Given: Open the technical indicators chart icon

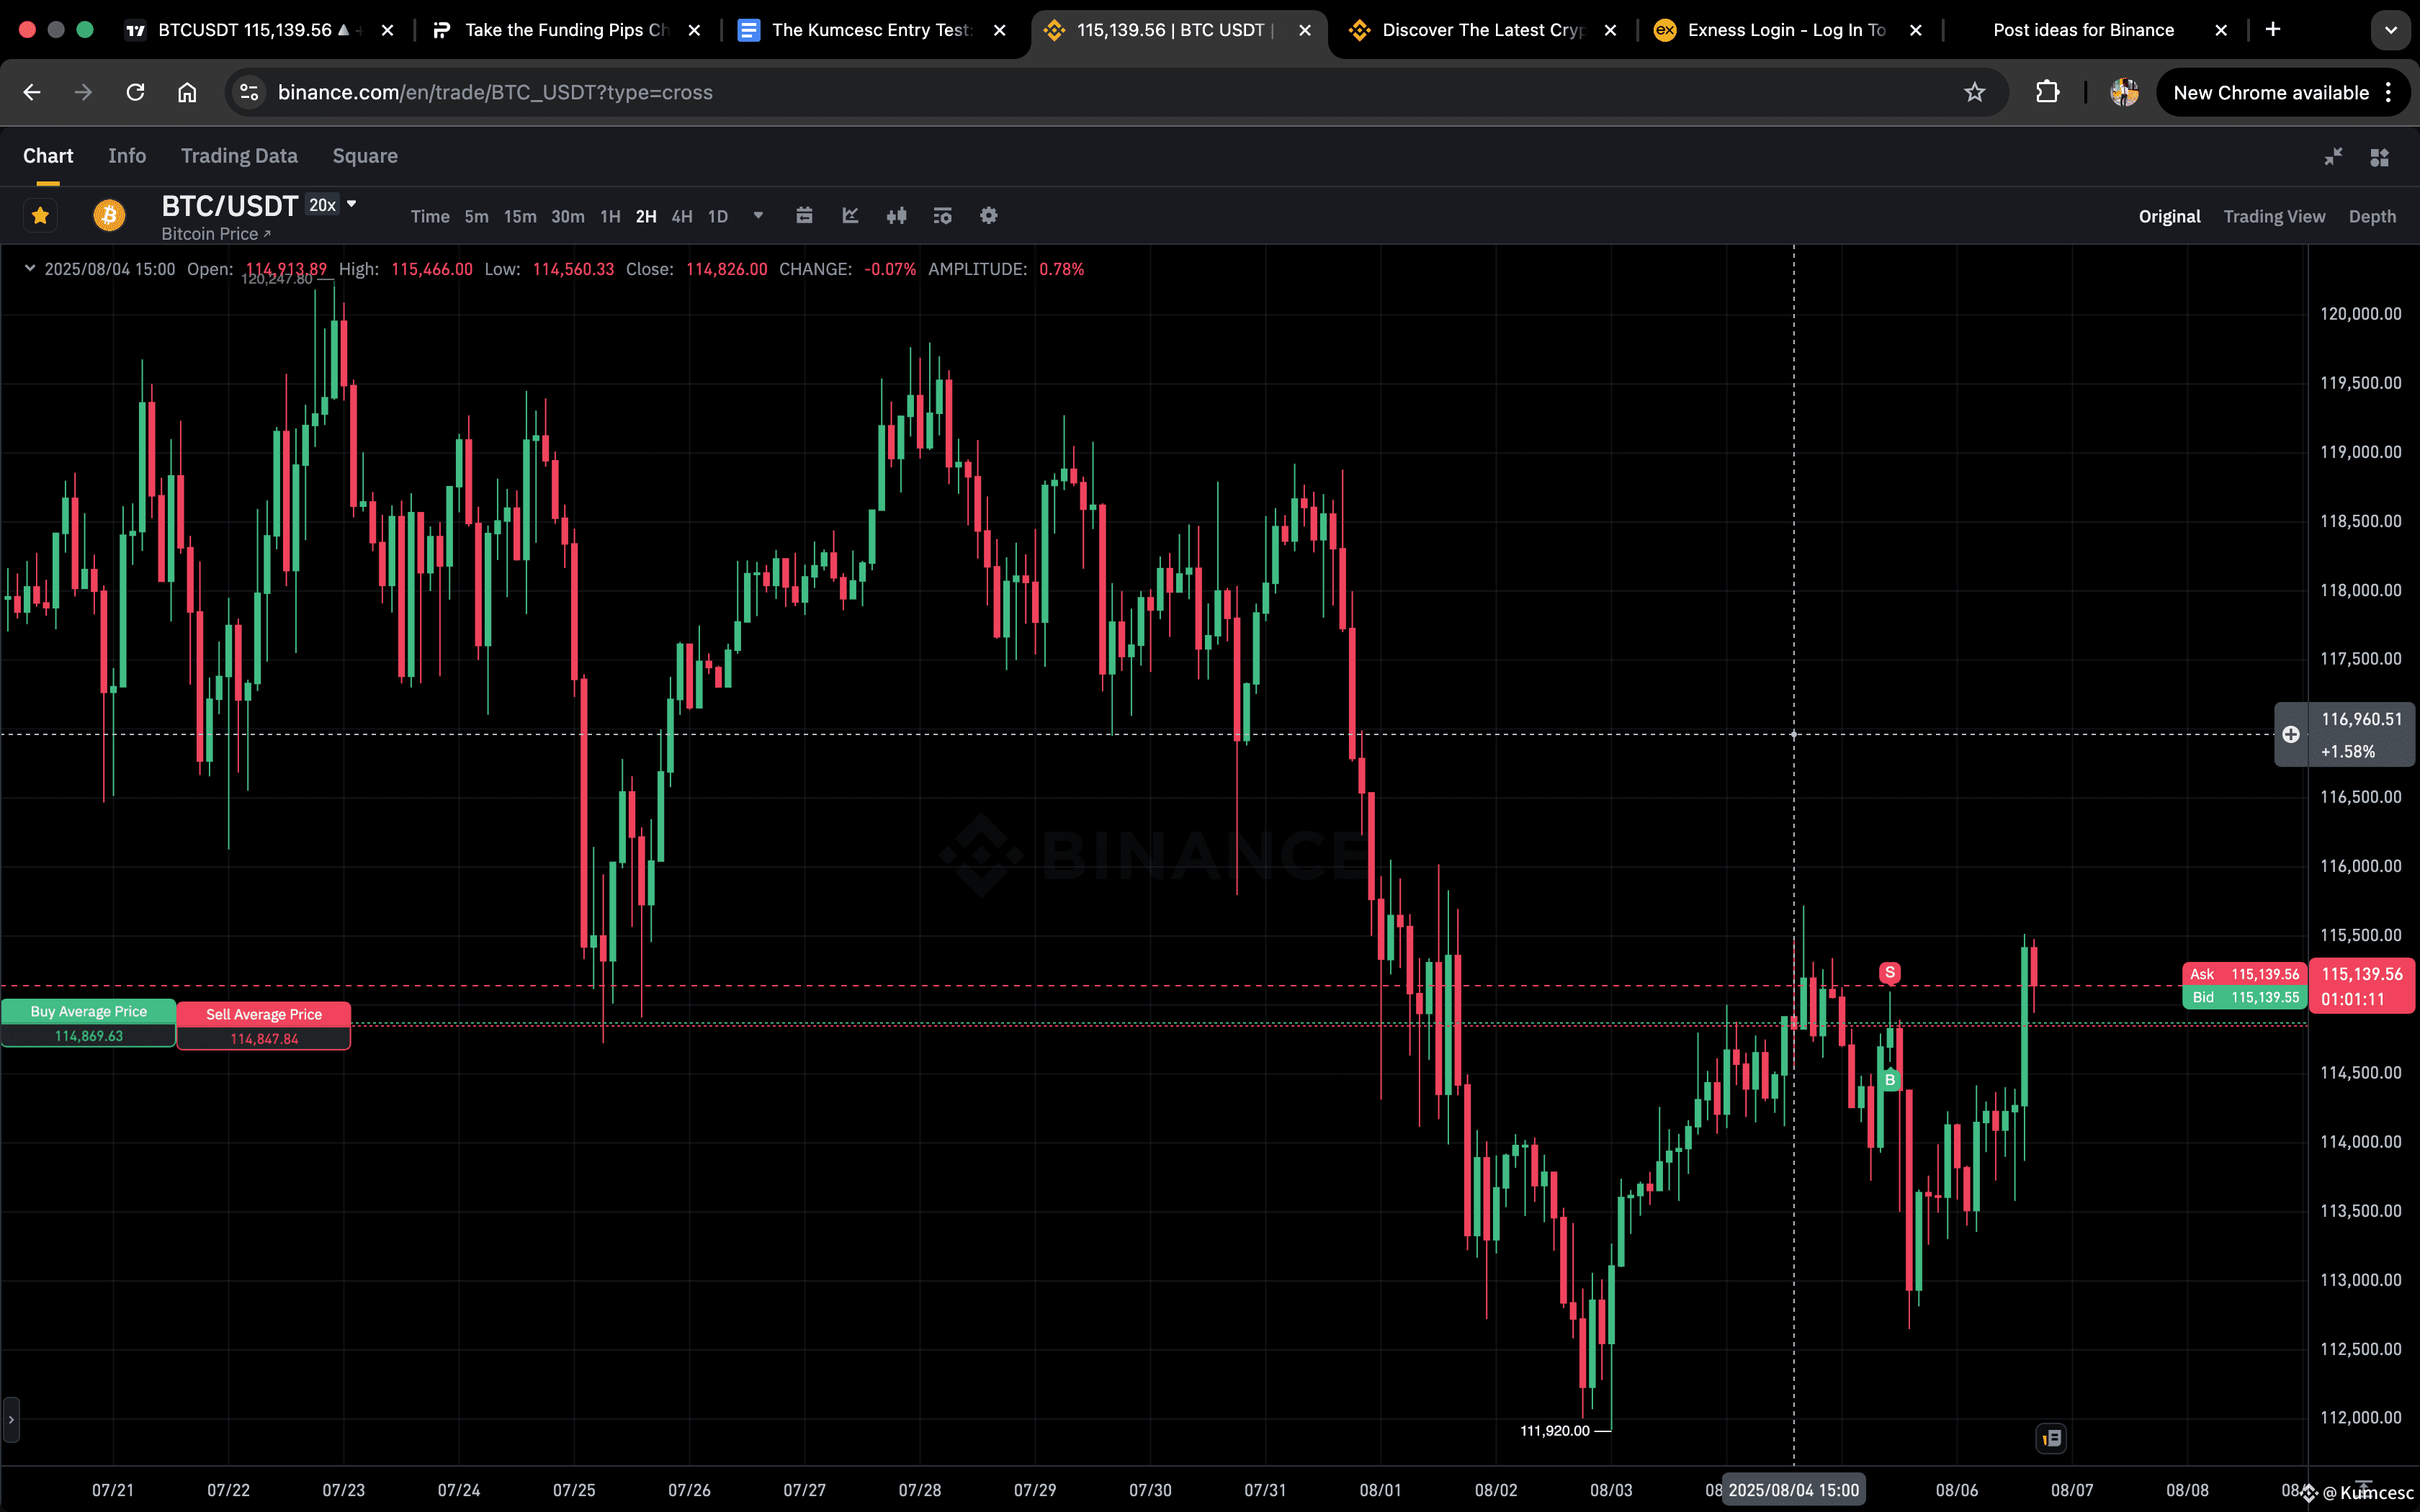Looking at the screenshot, I should coord(850,215).
